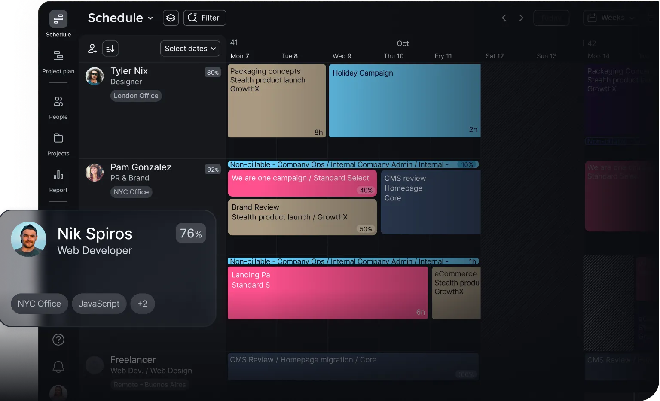Click the add person icon
The height and width of the screenshot is (401, 660).
[92, 48]
